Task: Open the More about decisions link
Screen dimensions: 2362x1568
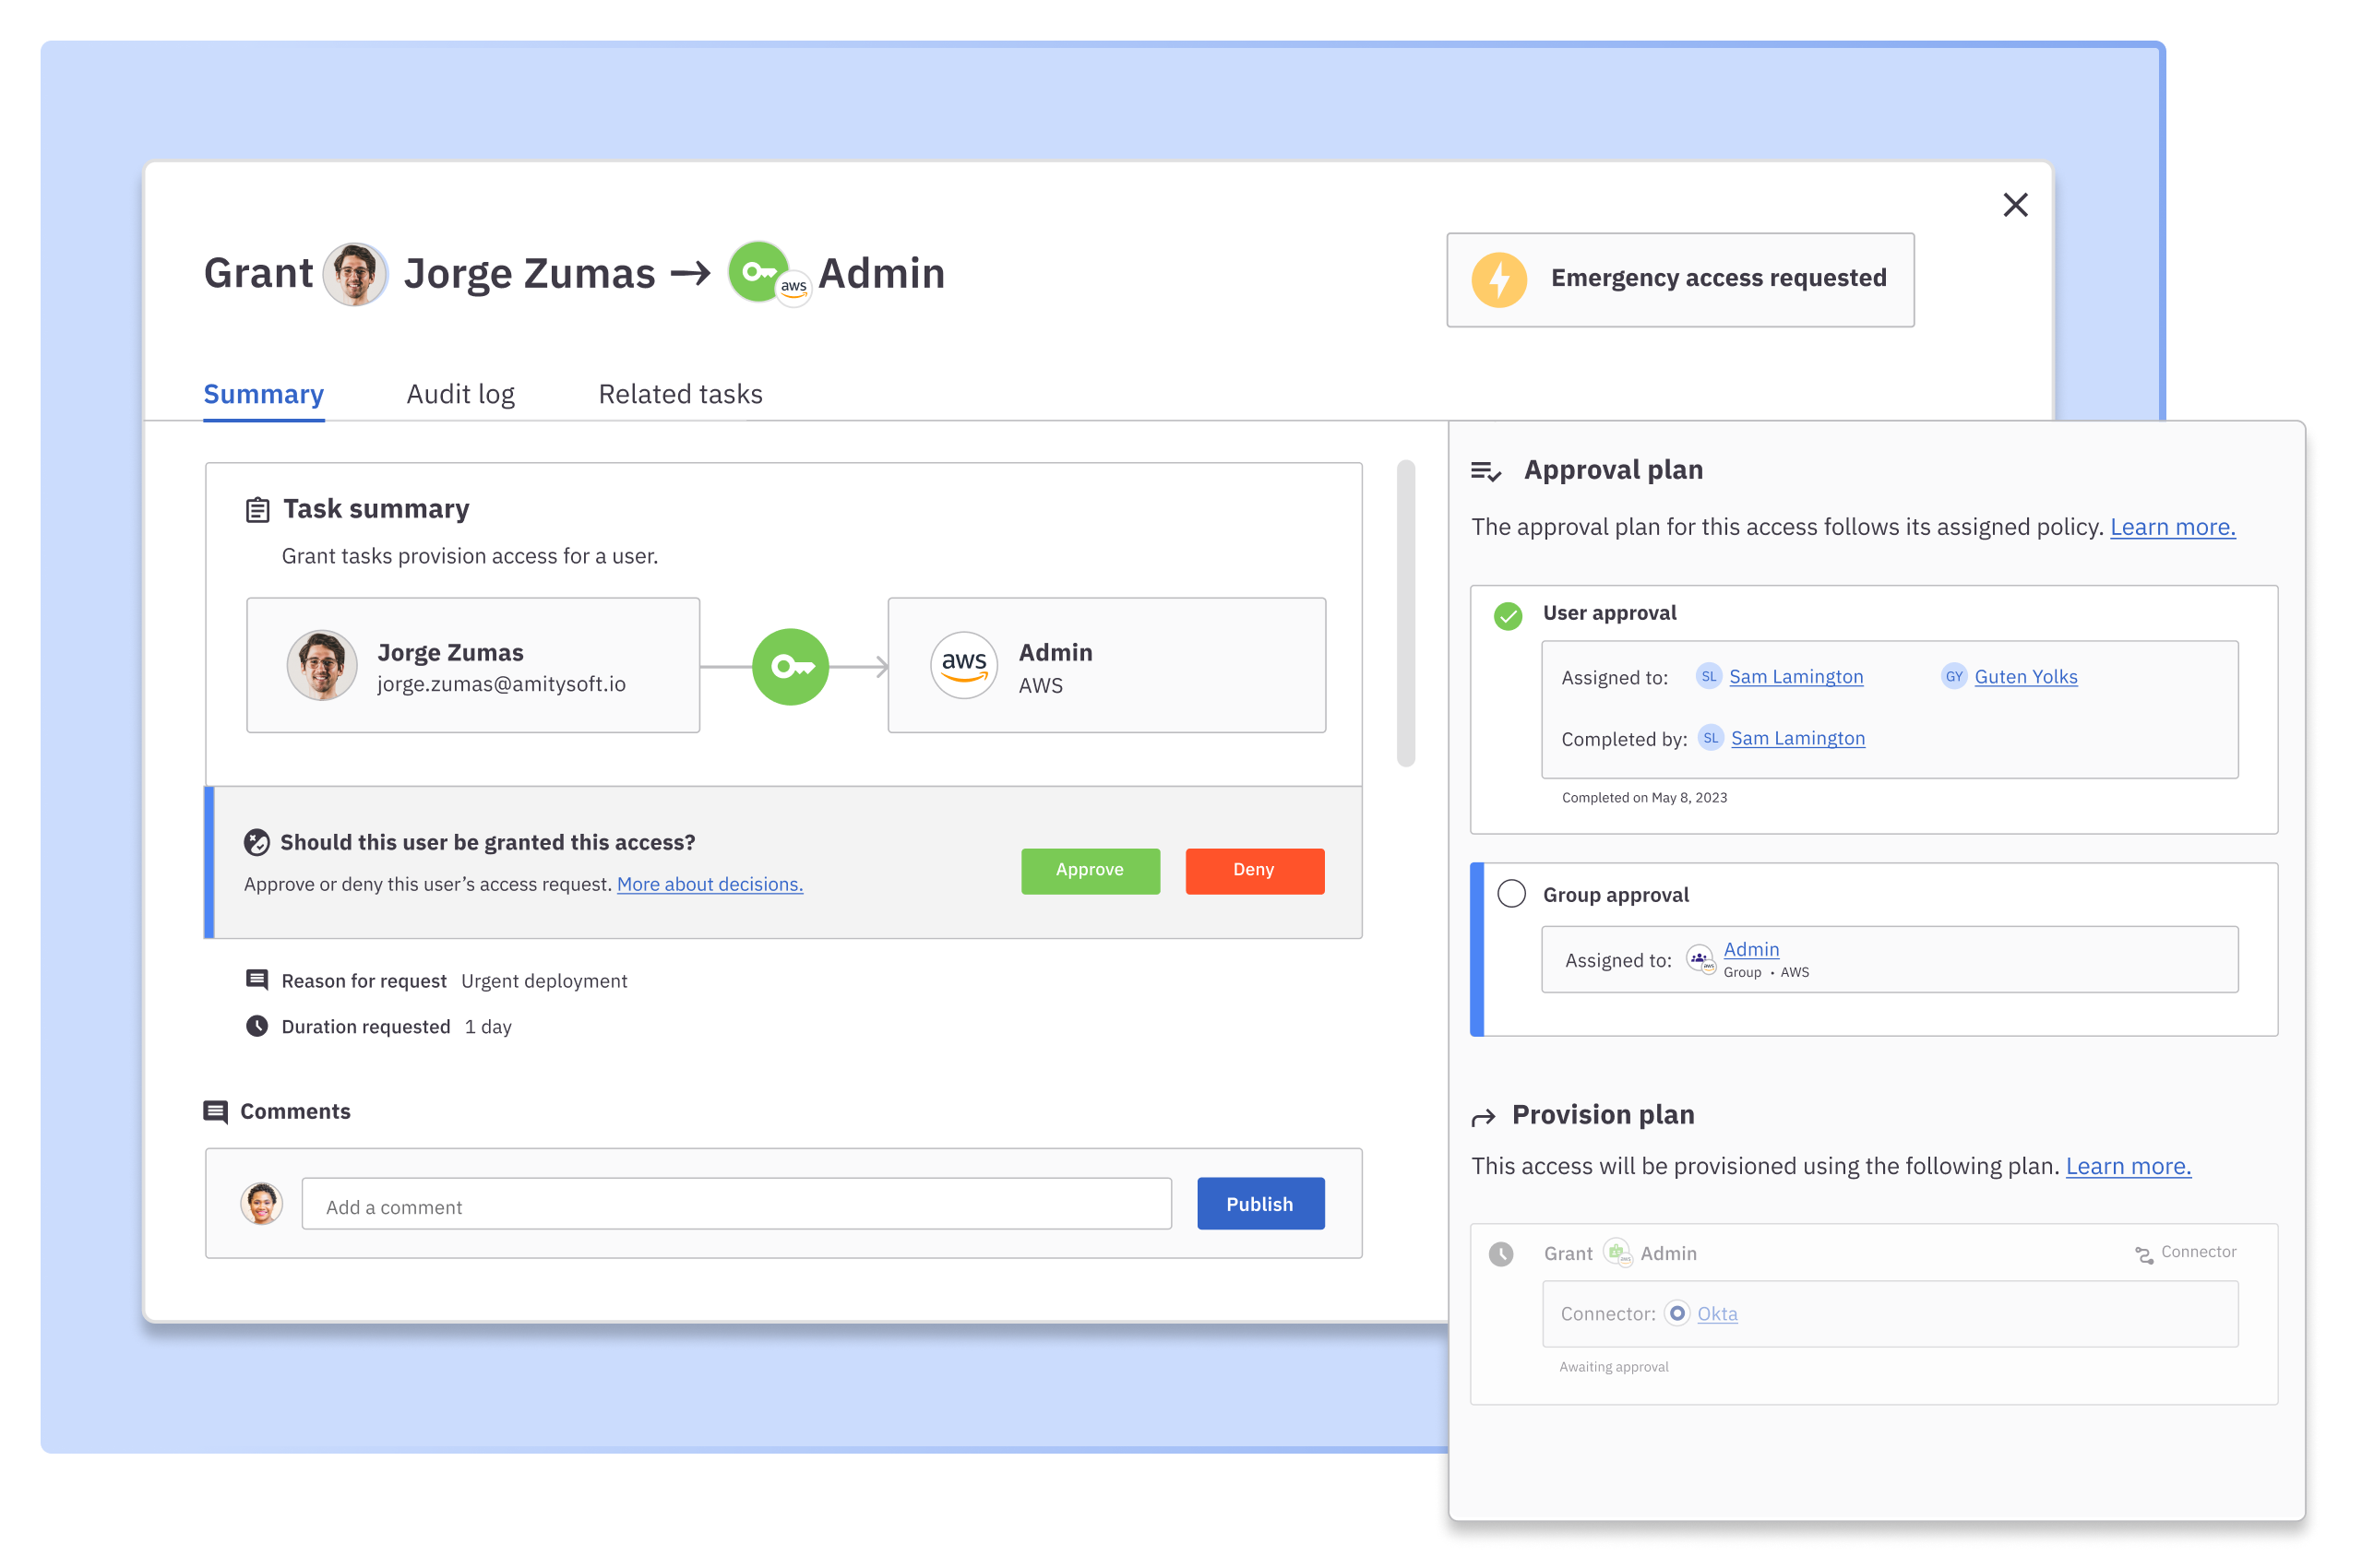Action: [x=710, y=884]
